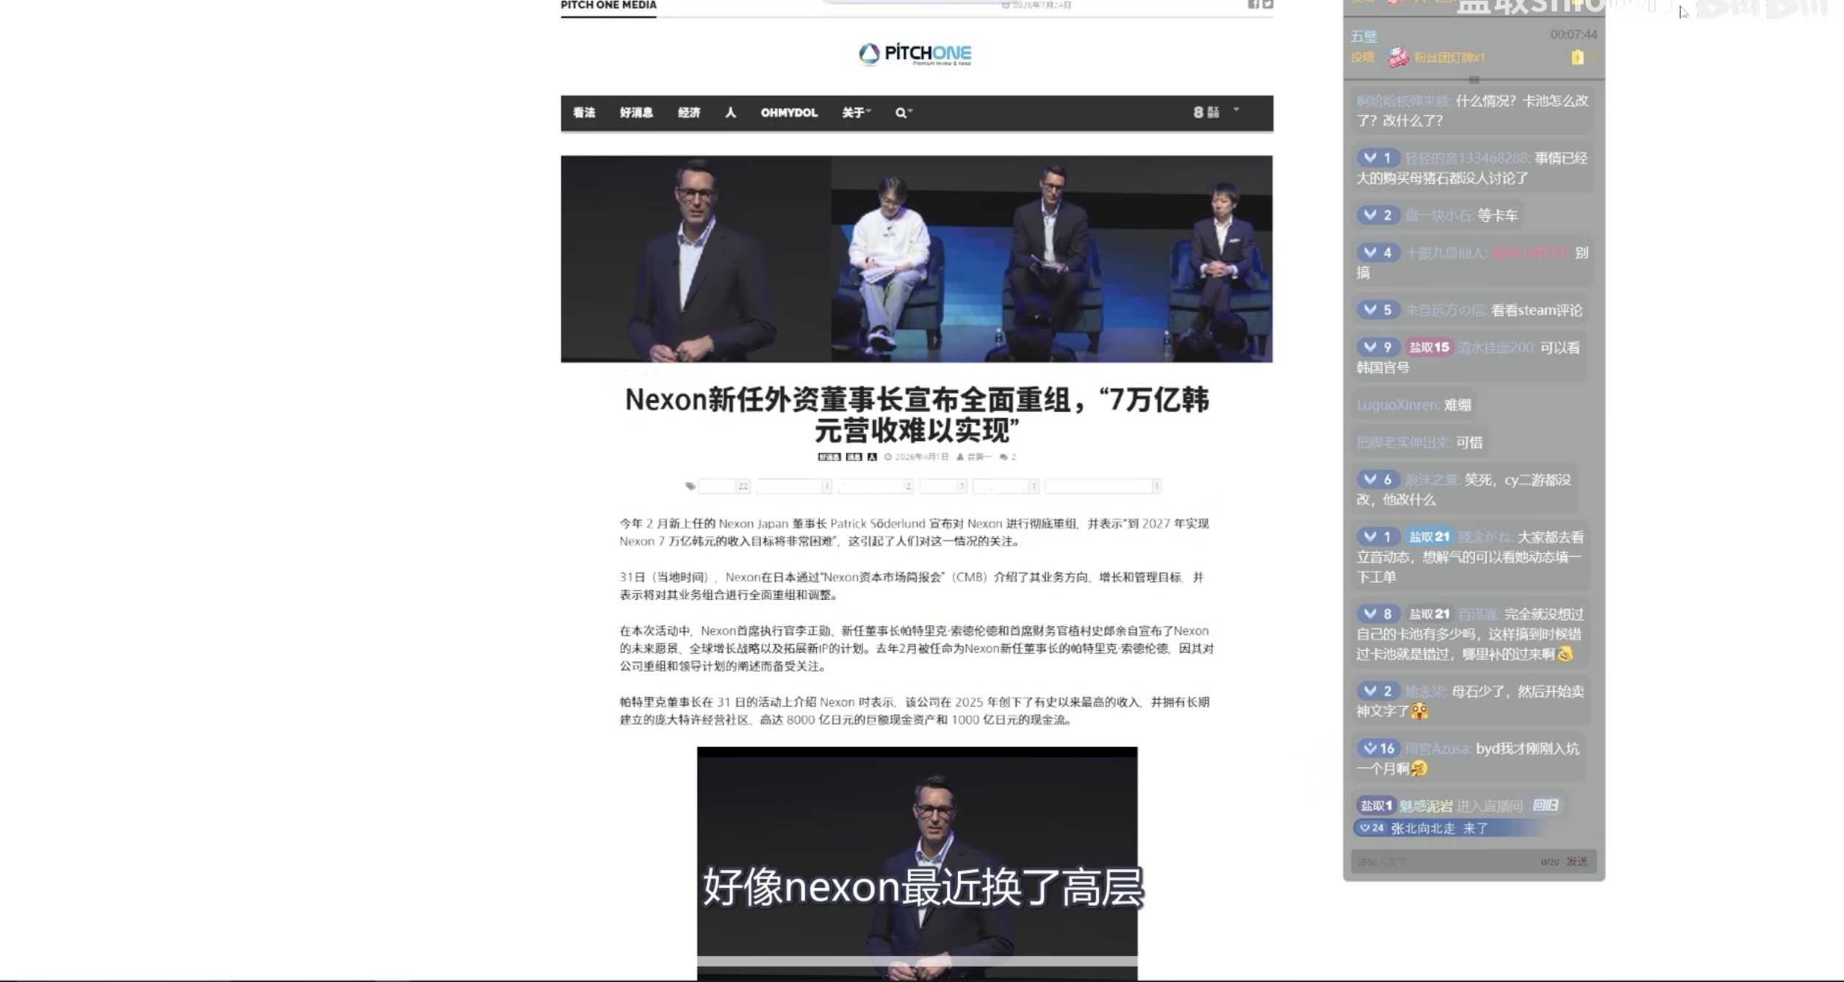Viewport: 1844px width, 982px height.
Task: Open dropdown arrow at right of navigation bar
Action: tap(1236, 110)
